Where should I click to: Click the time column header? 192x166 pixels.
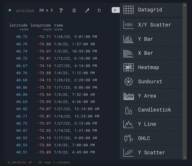coord(59,25)
